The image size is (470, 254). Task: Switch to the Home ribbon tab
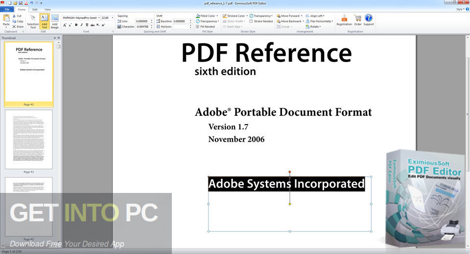(x=22, y=10)
